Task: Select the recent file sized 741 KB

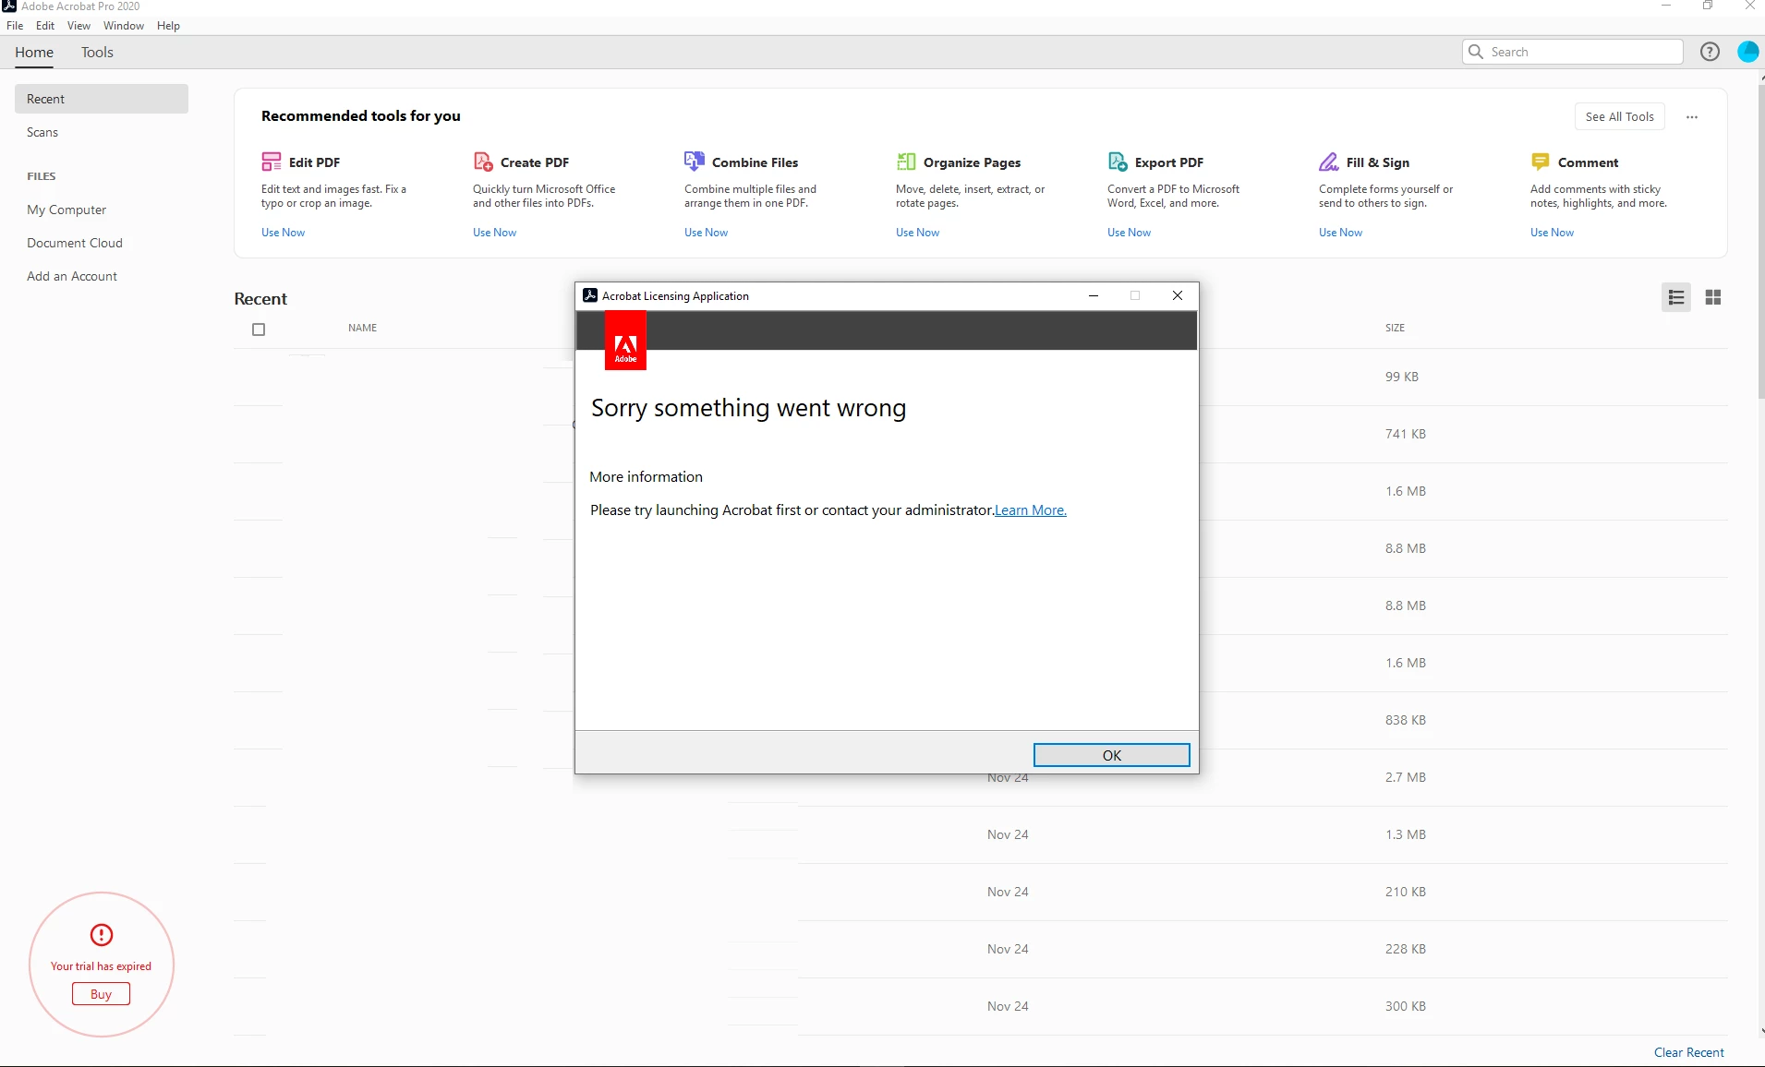Action: (x=981, y=434)
